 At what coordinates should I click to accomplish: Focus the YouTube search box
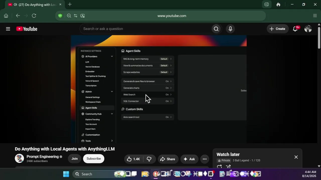[145, 29]
